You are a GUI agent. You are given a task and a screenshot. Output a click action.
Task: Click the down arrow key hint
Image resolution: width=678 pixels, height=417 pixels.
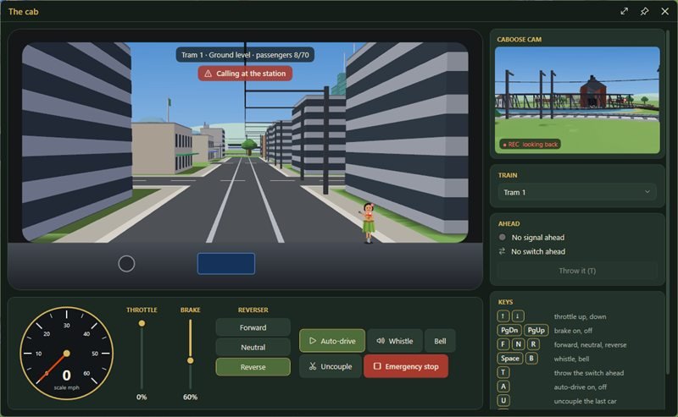(x=518, y=316)
